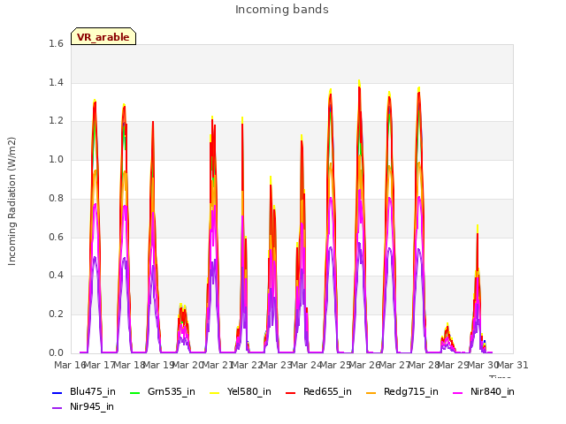Click the magenta Nir840_in legend color marker
The width and height of the screenshot is (566, 424).
(x=458, y=392)
